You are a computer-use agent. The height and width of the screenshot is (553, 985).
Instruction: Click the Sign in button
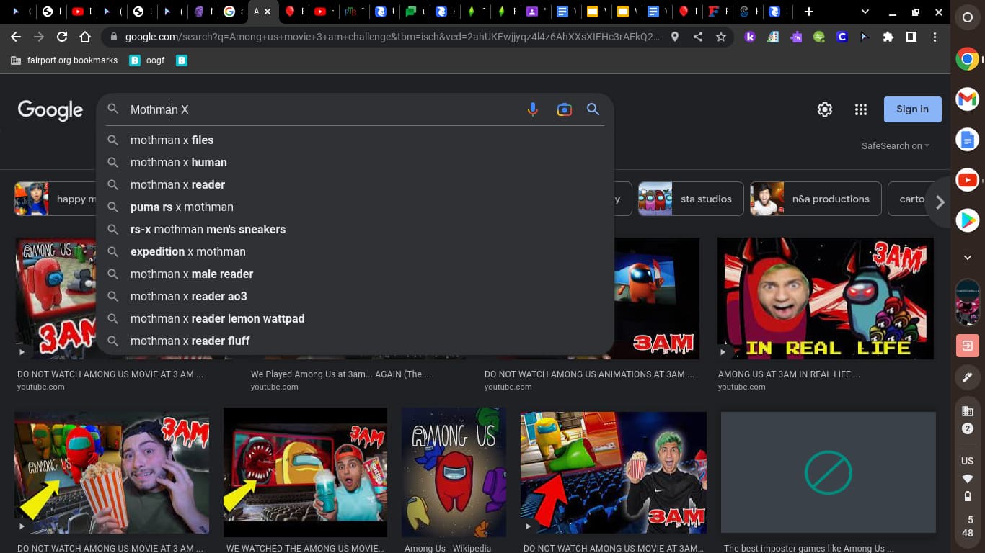912,109
